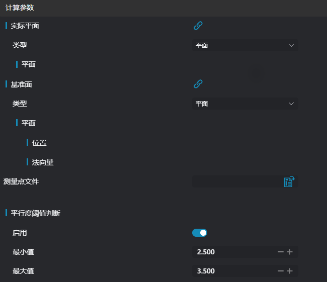Expand the 平面 section under 实际平面
The width and height of the screenshot is (327, 282).
coord(28,64)
